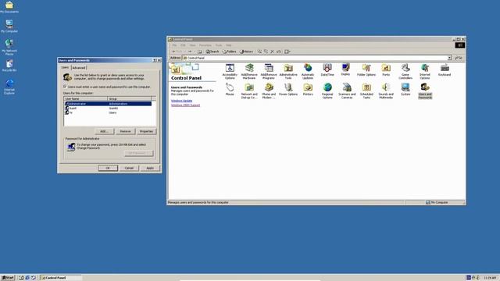The width and height of the screenshot is (500, 281).
Task: Open Add/Remove Programs applet
Action: (x=269, y=71)
